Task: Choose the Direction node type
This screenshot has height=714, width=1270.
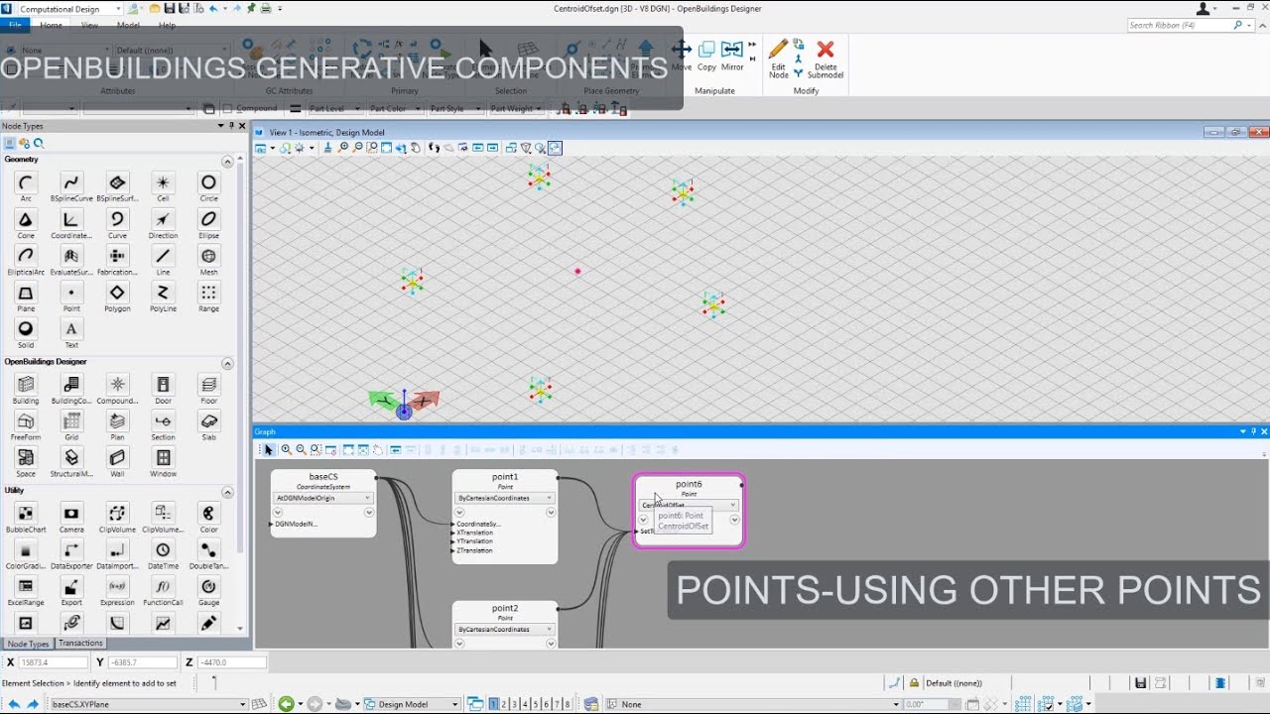Action: [163, 223]
